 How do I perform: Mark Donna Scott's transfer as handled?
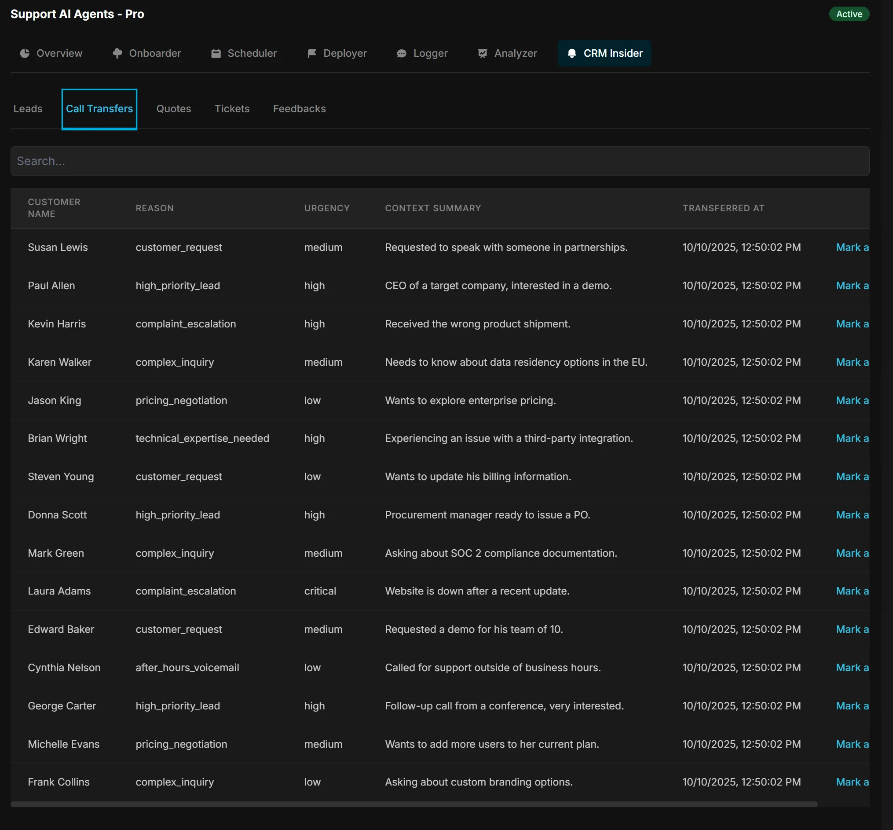(852, 515)
